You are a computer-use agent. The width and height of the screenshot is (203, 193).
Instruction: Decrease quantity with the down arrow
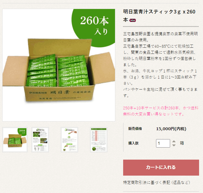(174, 145)
